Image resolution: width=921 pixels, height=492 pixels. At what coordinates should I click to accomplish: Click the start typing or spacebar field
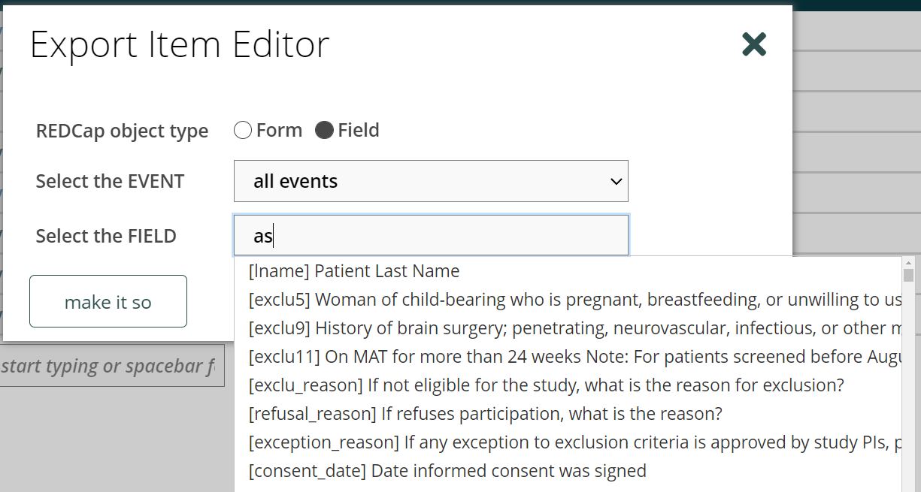pyautogui.click(x=112, y=367)
